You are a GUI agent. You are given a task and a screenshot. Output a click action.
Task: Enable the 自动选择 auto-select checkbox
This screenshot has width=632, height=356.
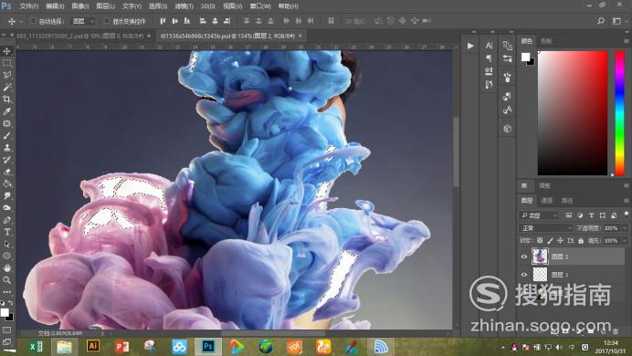click(x=34, y=20)
